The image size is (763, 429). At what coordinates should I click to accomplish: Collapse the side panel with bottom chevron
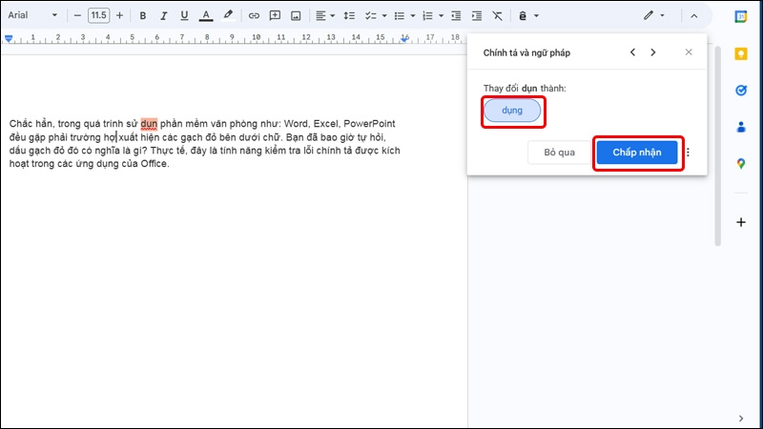click(741, 419)
